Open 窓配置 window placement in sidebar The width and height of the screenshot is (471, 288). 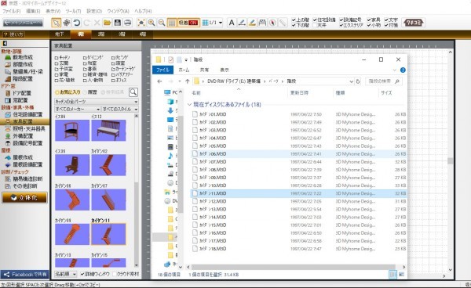16,100
